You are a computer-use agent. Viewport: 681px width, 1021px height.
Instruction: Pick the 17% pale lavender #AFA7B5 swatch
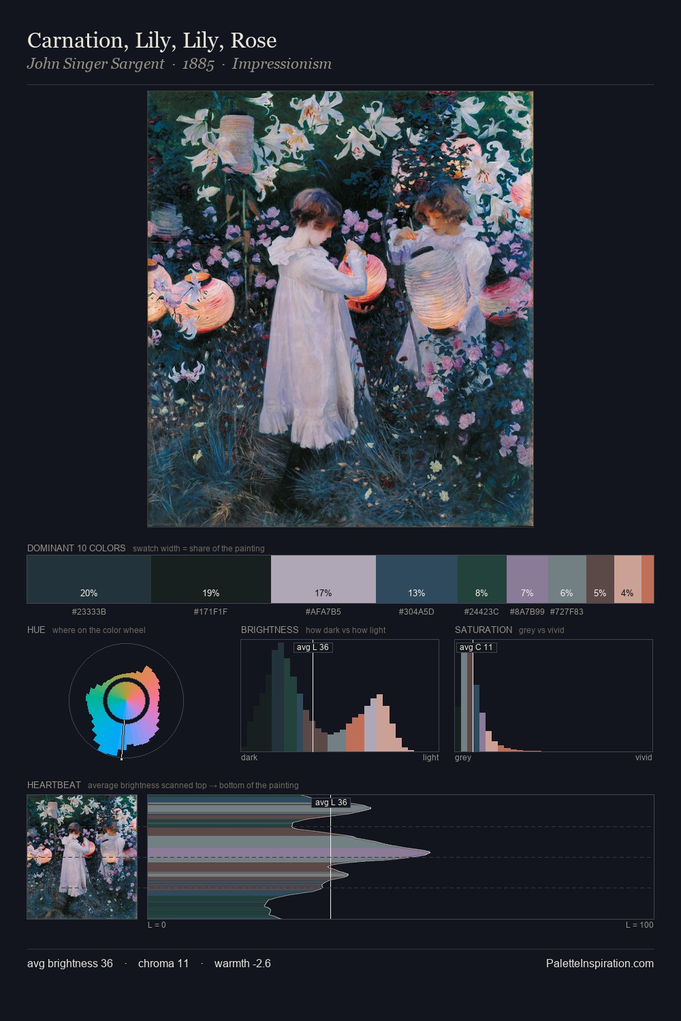(323, 579)
